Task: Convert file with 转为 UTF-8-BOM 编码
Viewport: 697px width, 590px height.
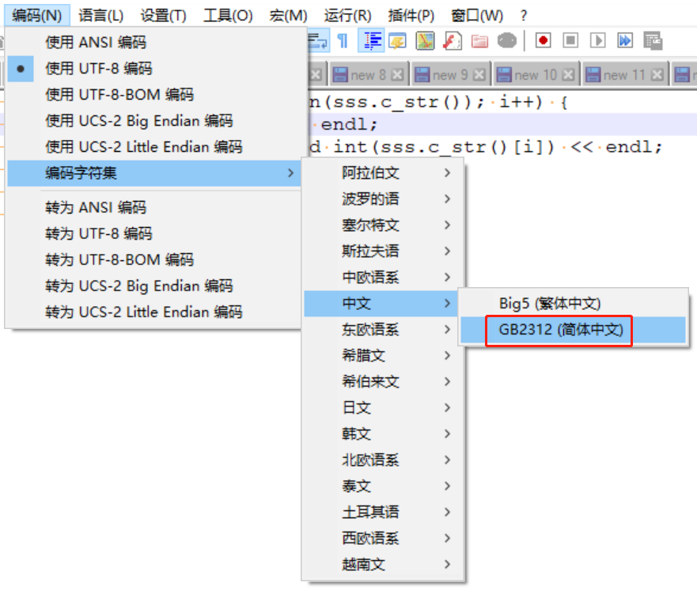Action: pos(154,260)
